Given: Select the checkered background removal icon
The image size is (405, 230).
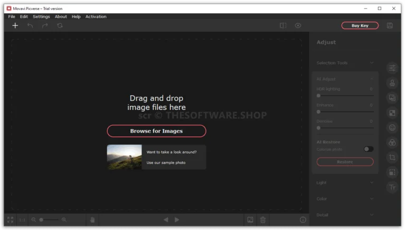Looking at the screenshot, I should [392, 113].
